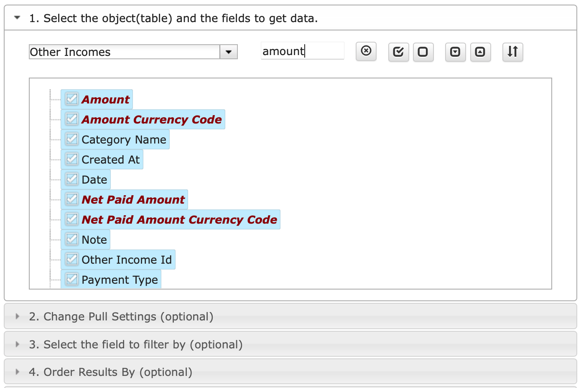Click the collapse all (up arrow) icon
The height and width of the screenshot is (388, 581).
click(x=480, y=52)
